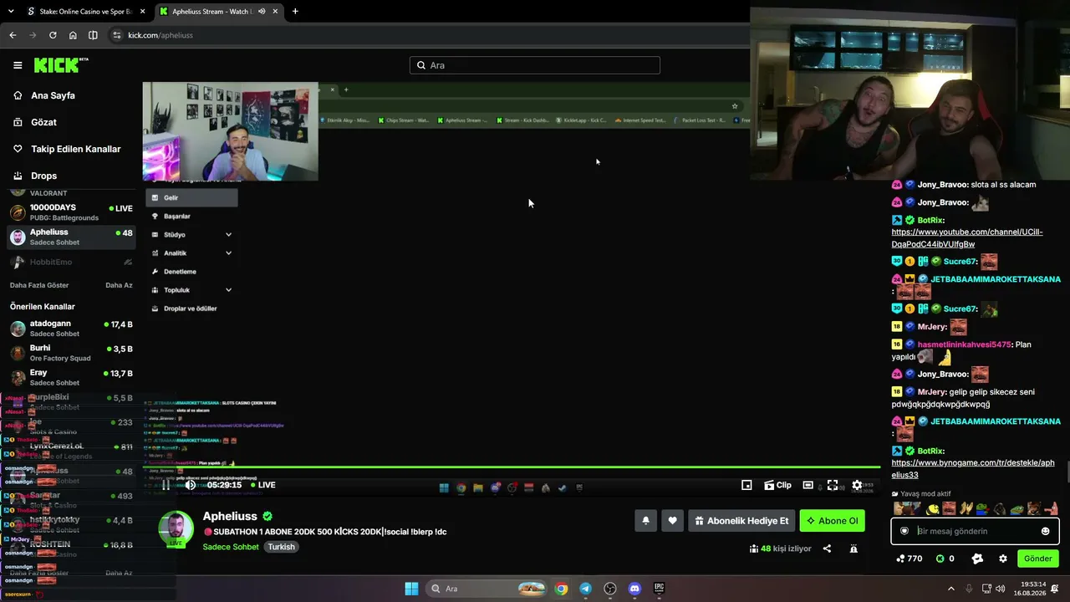Open 10000DAYS live channel in sidebar
1070x602 pixels.
71,212
